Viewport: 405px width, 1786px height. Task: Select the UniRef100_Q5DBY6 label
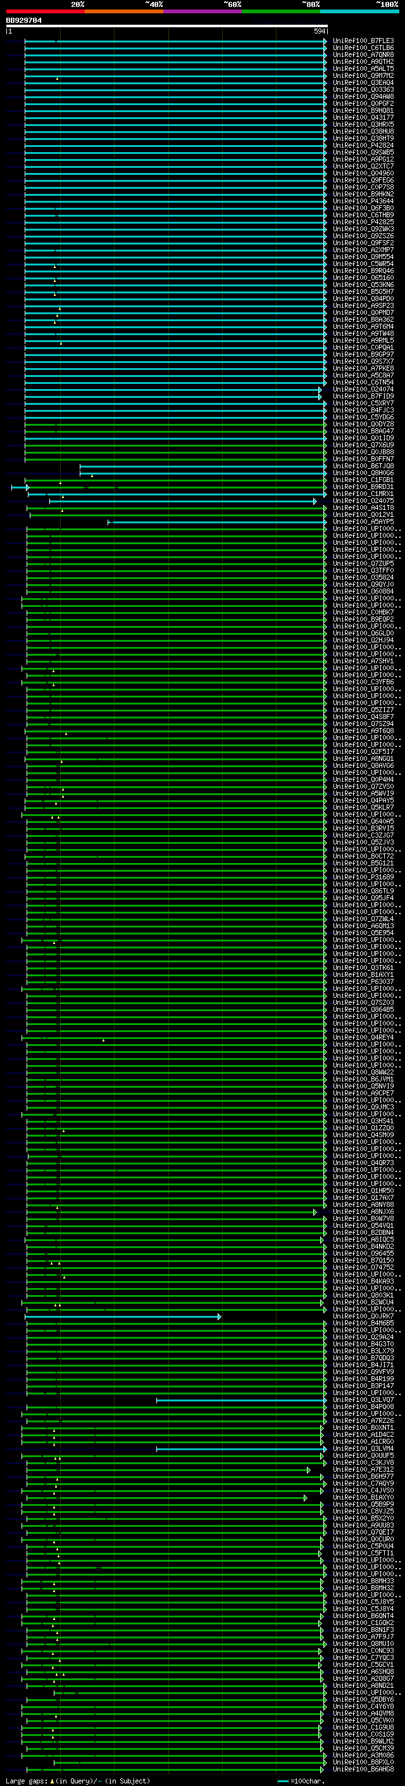click(x=363, y=1699)
